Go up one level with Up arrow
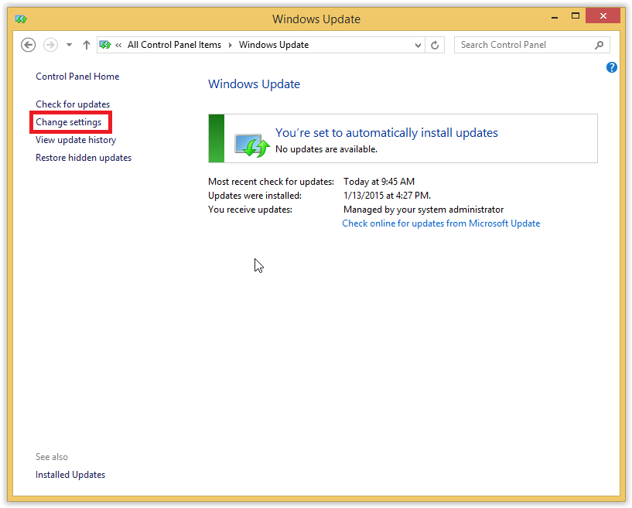The image size is (632, 508). point(87,45)
